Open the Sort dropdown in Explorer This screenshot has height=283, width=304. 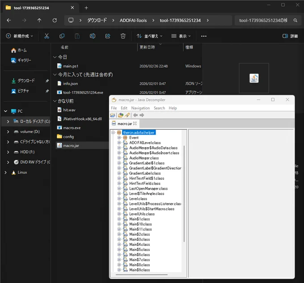[149, 36]
